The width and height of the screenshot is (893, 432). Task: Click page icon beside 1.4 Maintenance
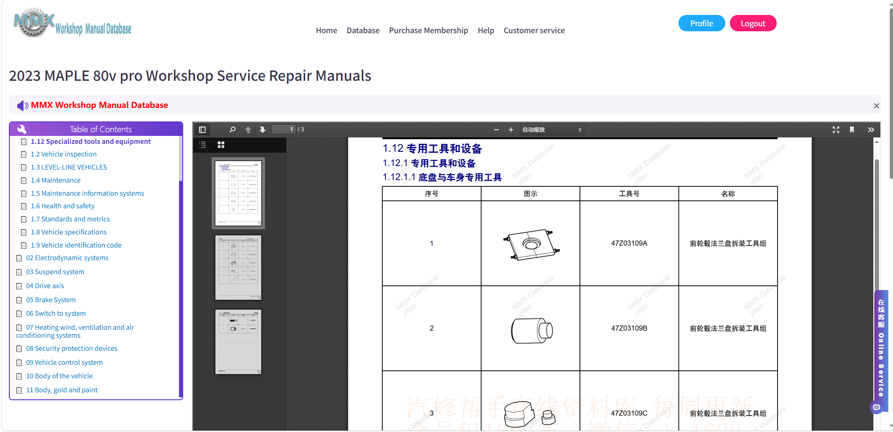(x=23, y=181)
